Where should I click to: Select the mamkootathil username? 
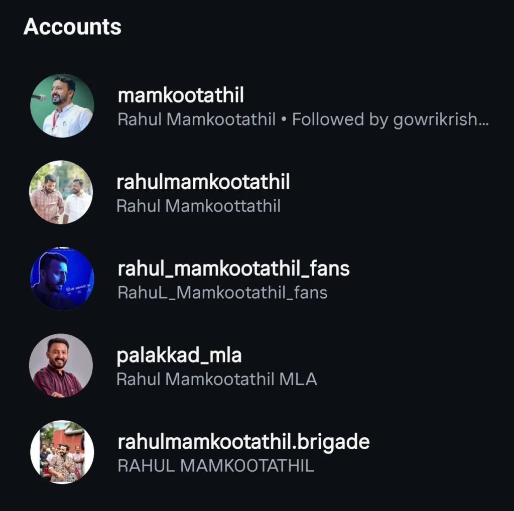click(180, 95)
